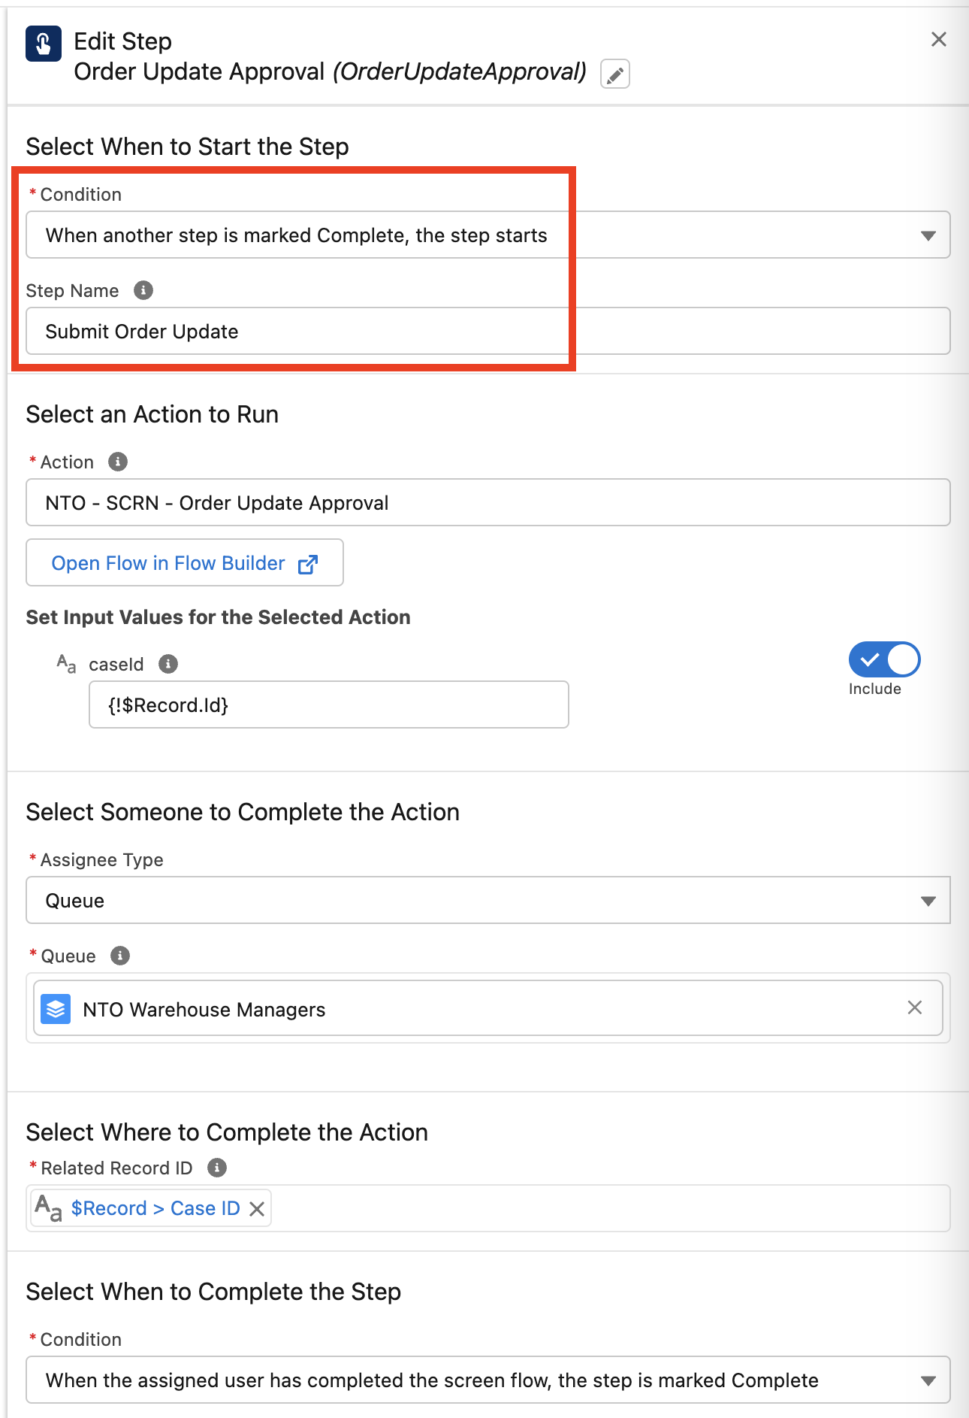Click the Set Input Values for the Selected Action heading

[218, 617]
